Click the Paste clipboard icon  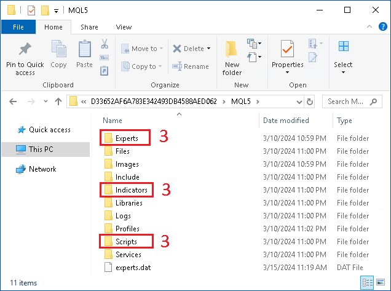(85, 49)
